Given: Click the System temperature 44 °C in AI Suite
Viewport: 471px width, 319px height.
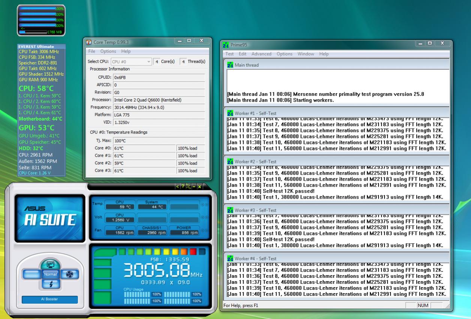Looking at the screenshot, I should (x=151, y=207).
